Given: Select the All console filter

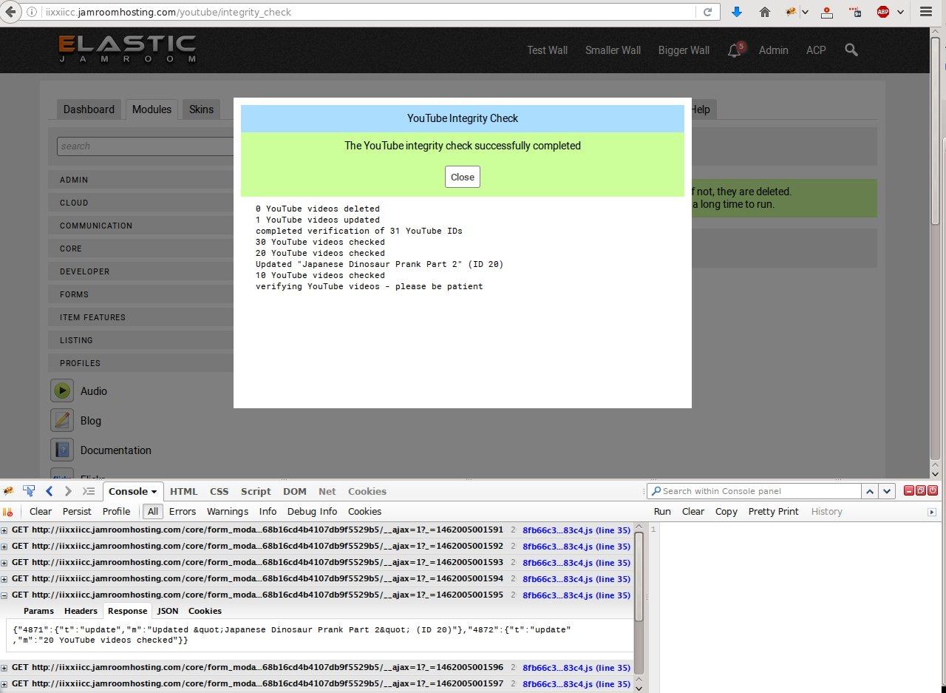Looking at the screenshot, I should pos(153,512).
